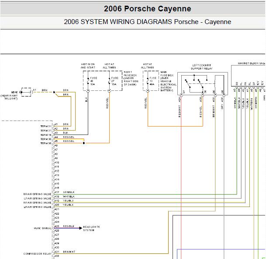Click the "LR AIR SPRING VALVE" label
Viewport: 266px width, 259px height.
(38, 207)
